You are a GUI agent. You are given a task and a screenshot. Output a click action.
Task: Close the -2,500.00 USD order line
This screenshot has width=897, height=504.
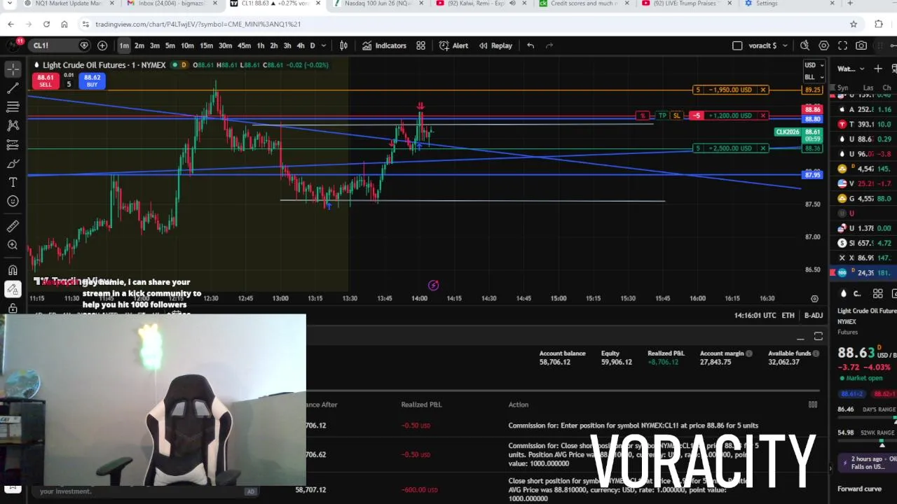763,148
